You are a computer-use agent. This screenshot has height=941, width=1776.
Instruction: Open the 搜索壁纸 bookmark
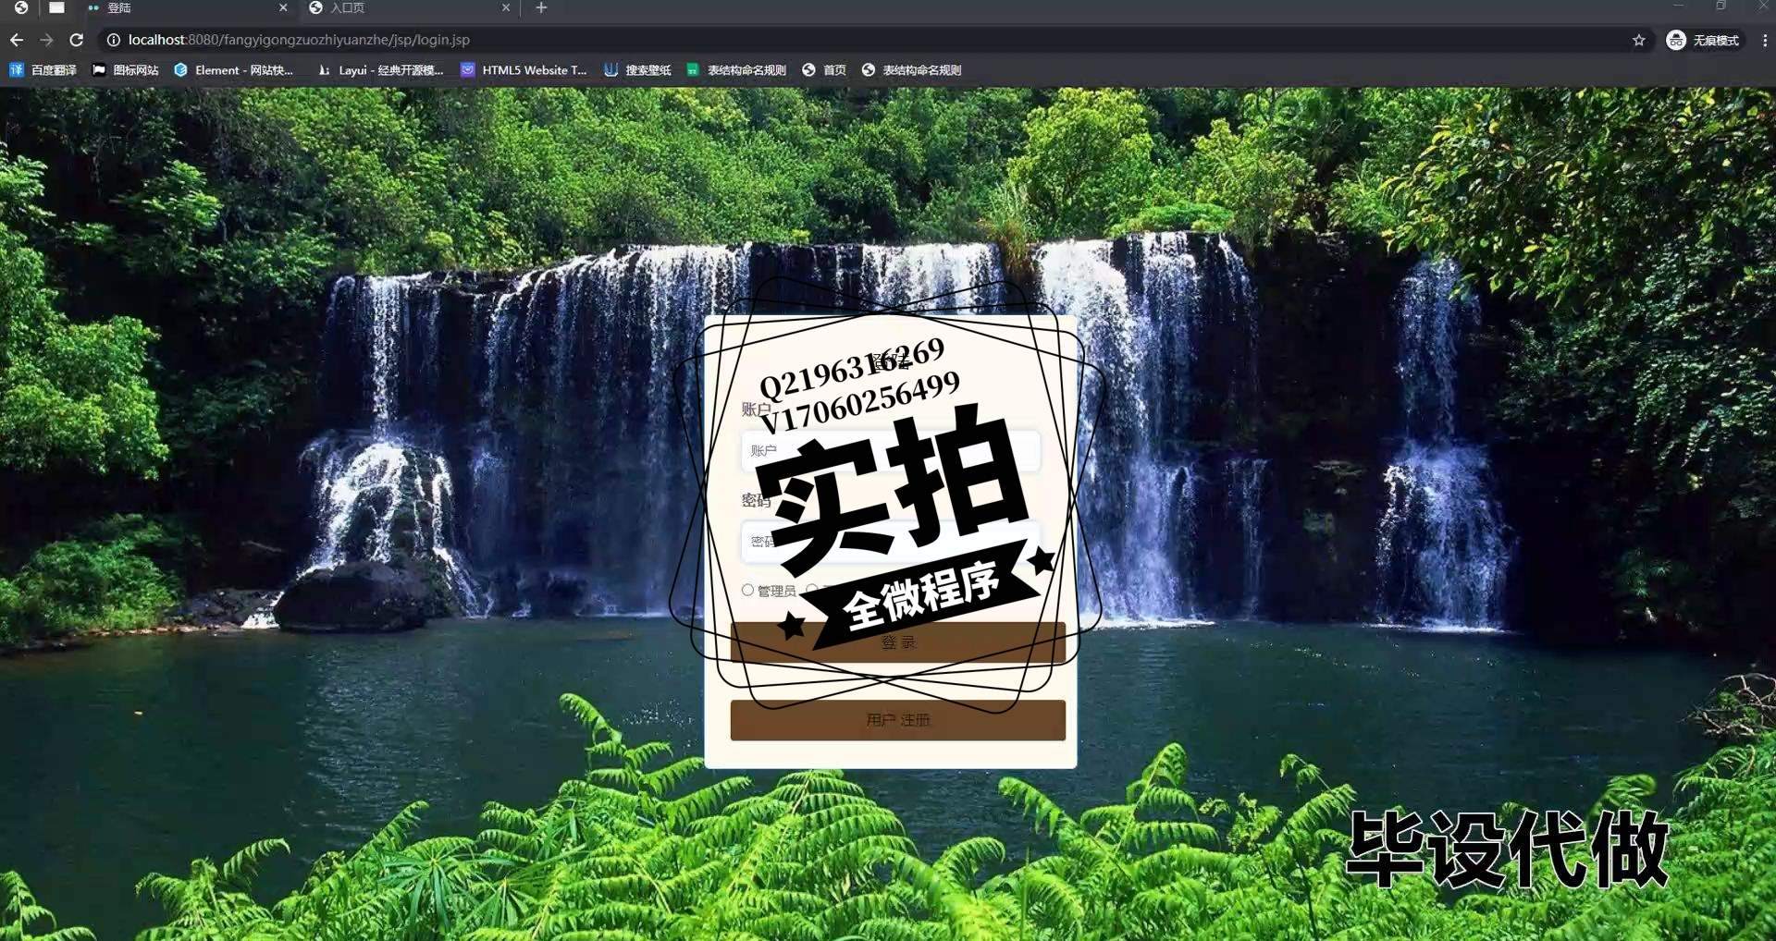(x=637, y=70)
